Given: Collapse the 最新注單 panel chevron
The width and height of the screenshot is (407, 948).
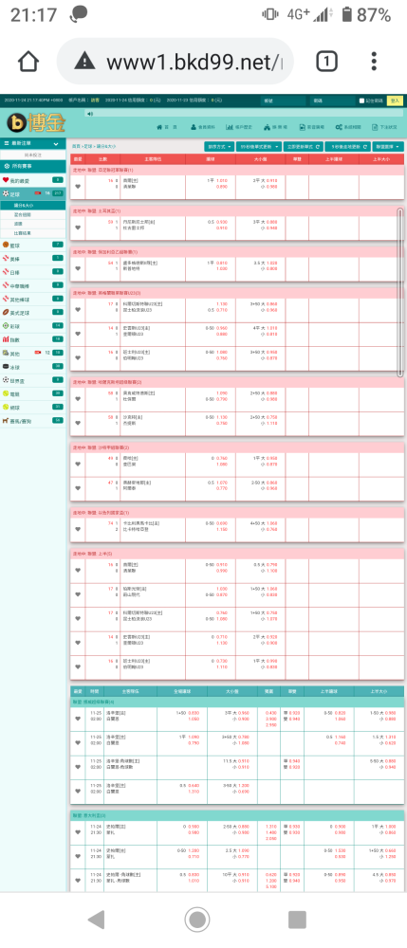Looking at the screenshot, I should 56,144.
